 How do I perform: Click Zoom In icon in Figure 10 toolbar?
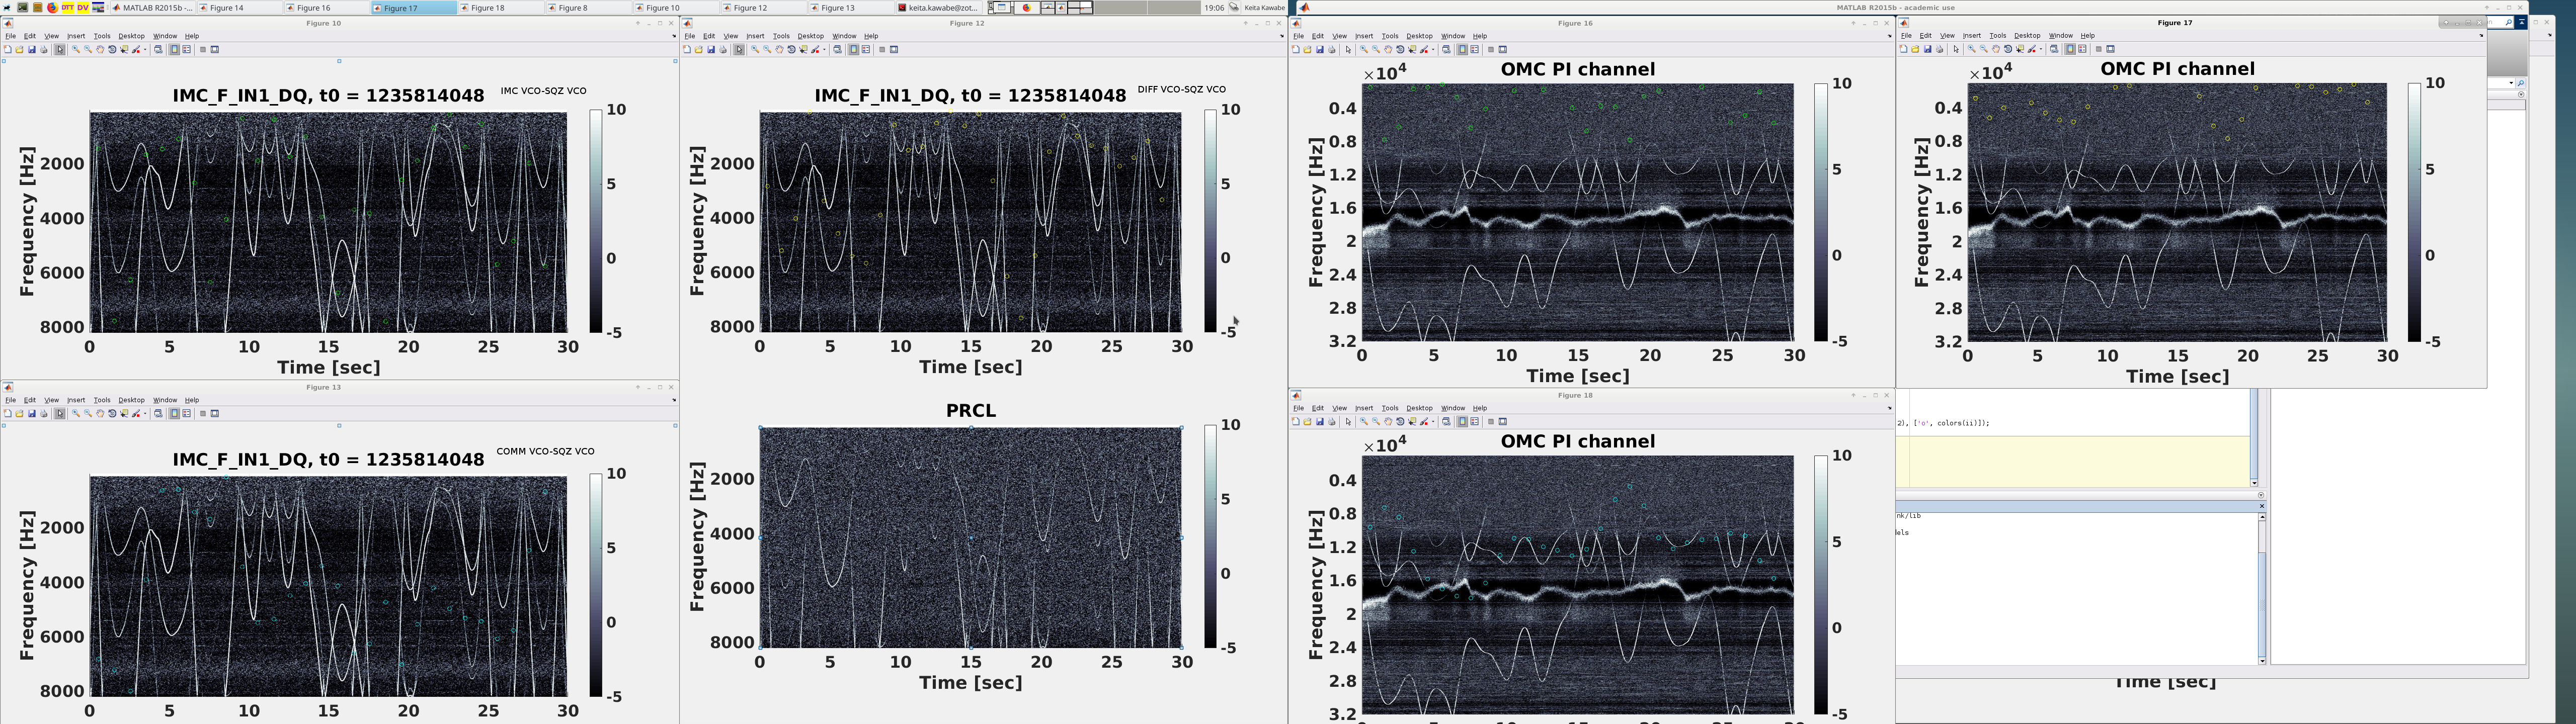point(76,49)
